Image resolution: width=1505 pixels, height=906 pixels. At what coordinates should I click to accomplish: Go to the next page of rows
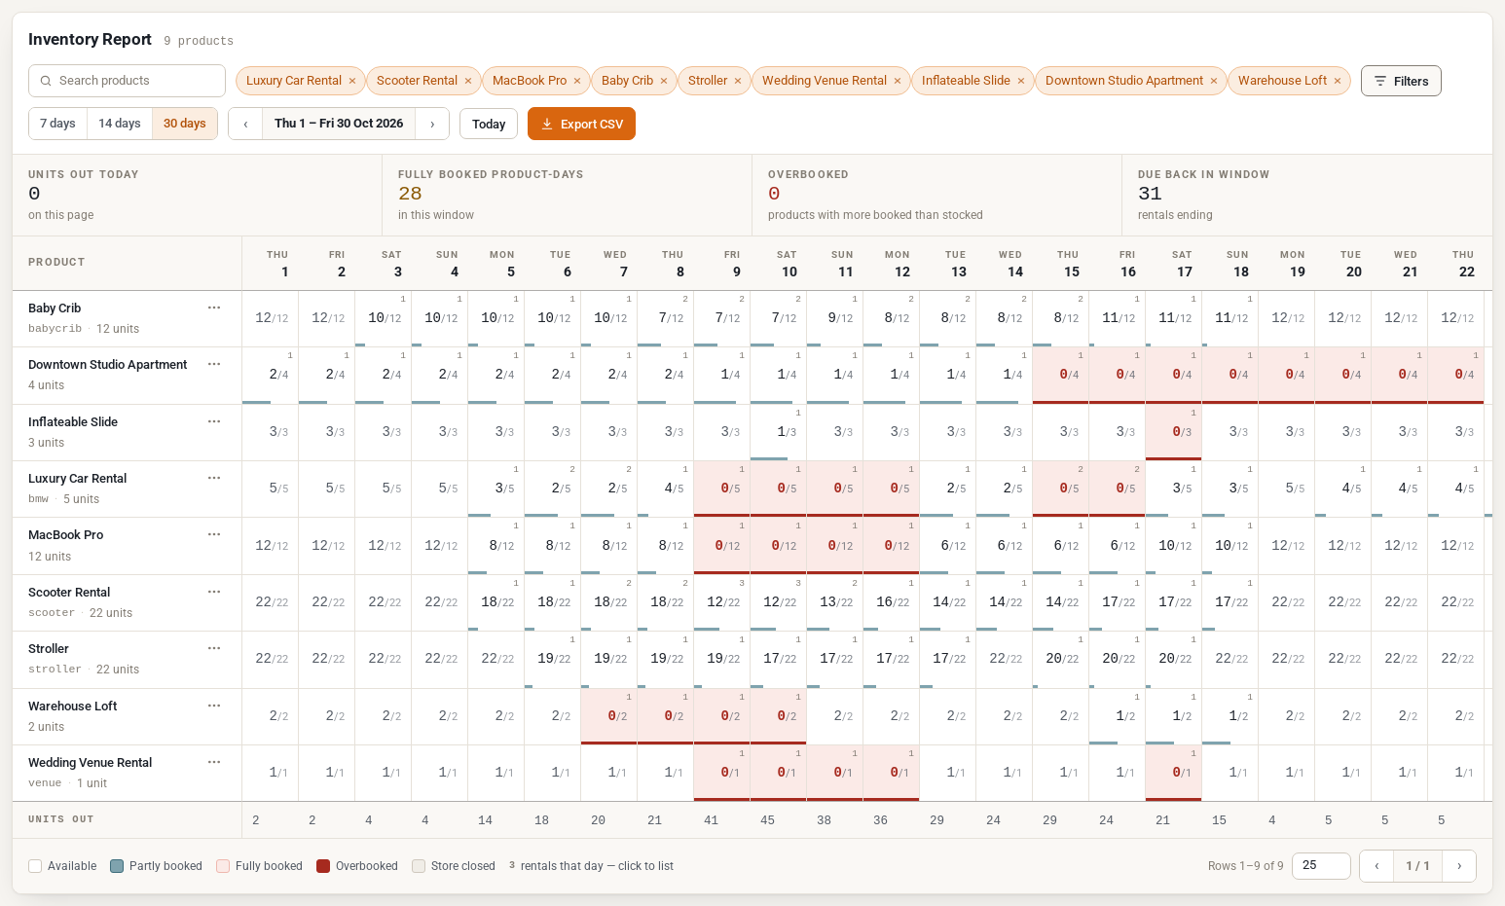[1459, 865]
